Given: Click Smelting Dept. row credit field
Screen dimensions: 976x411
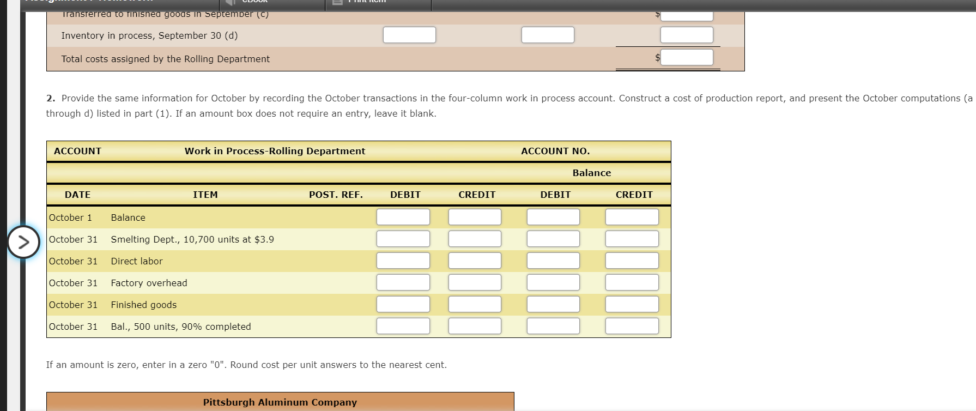Looking at the screenshot, I should tap(475, 239).
